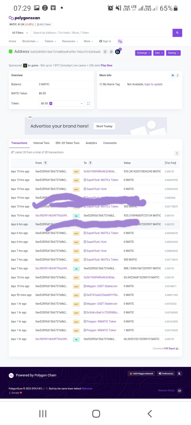Favorite the address using the heart icon
Screen dimensions: 191x425
(x=173, y=75)
